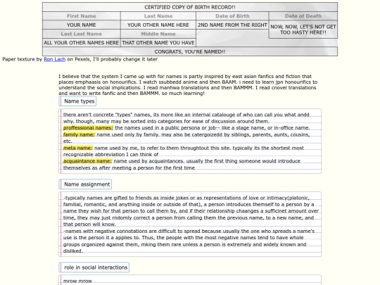This screenshot has height=285, width=380.
Task: Select the 'Date of Death' header cell
Action: click(x=303, y=16)
